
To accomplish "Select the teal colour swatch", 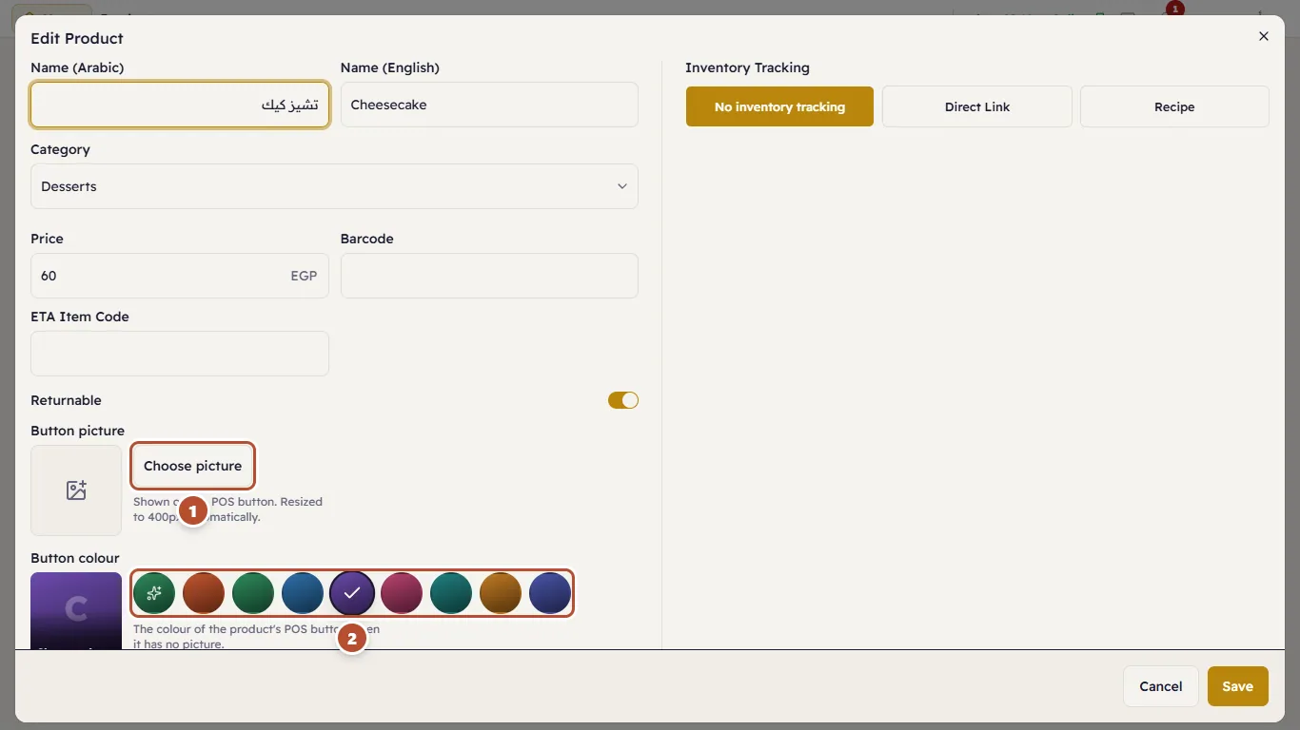I will (451, 593).
